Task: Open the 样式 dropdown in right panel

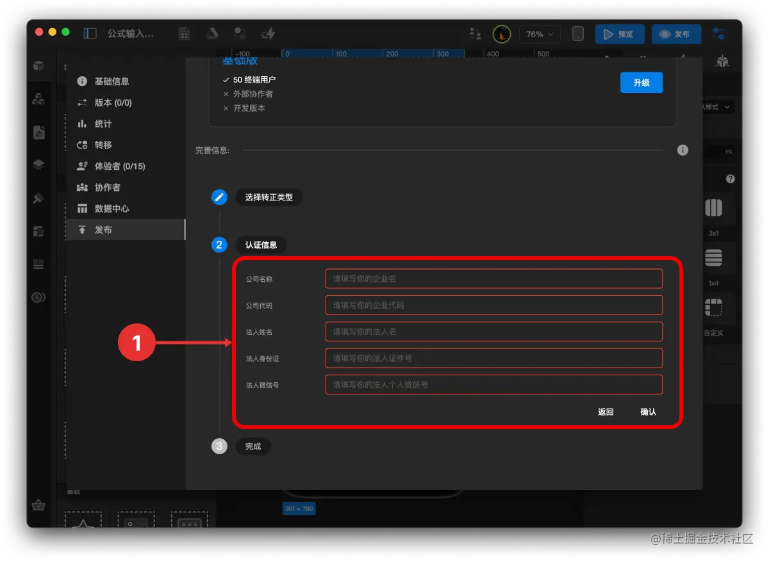Action: coord(718,107)
